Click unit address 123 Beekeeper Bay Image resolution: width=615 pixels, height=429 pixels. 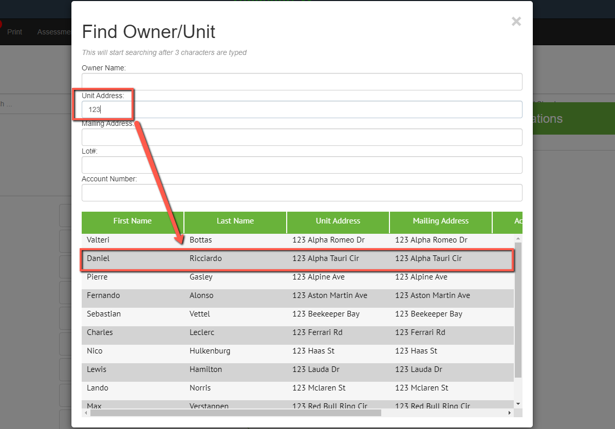click(326, 314)
